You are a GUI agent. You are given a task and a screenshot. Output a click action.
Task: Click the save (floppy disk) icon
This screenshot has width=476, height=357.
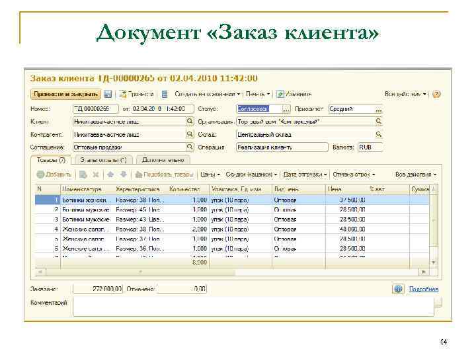(108, 94)
